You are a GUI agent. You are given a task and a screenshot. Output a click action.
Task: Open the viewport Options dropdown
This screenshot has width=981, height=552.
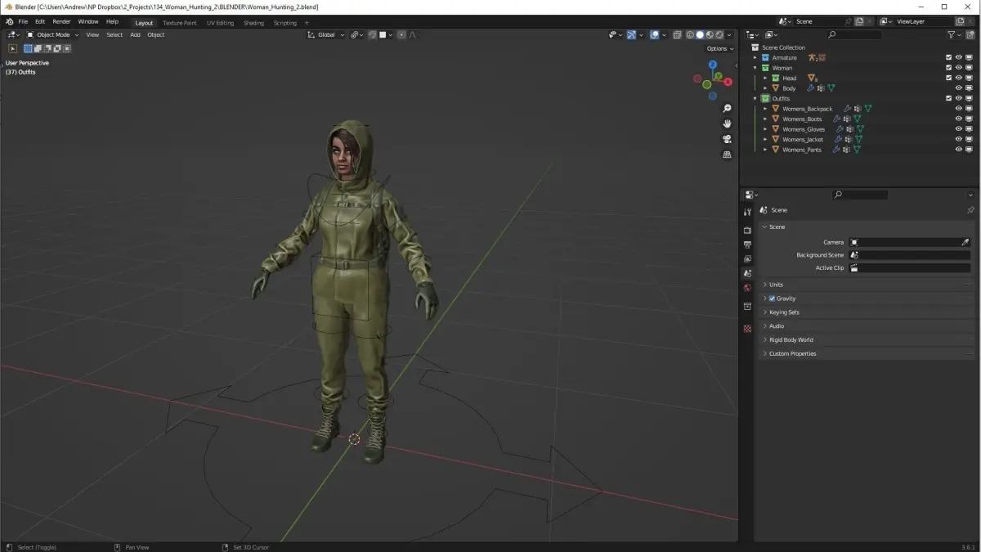tap(719, 48)
